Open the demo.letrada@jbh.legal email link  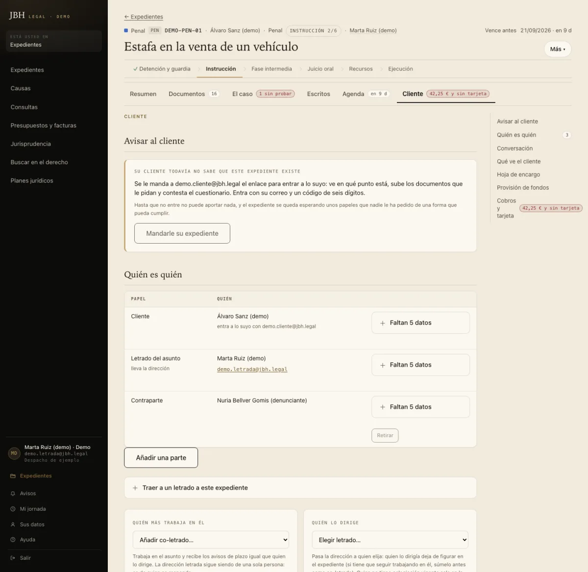tap(252, 369)
